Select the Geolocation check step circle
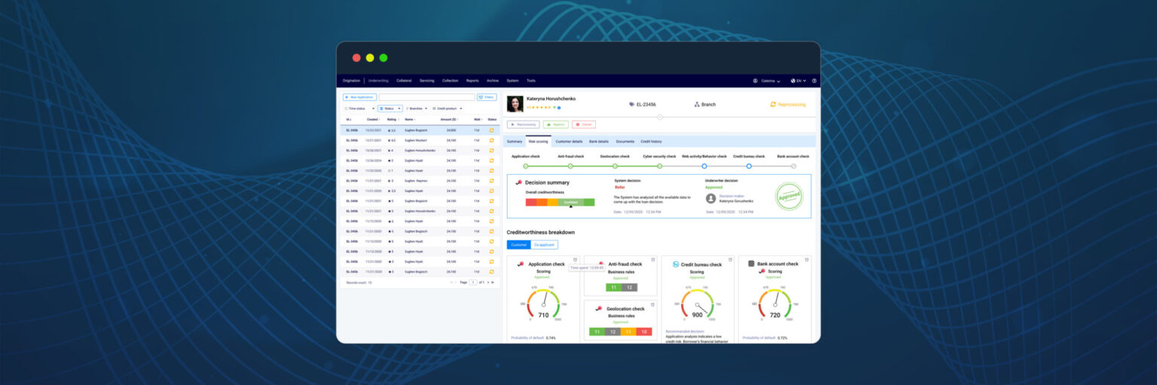The image size is (1157, 385). (x=615, y=166)
